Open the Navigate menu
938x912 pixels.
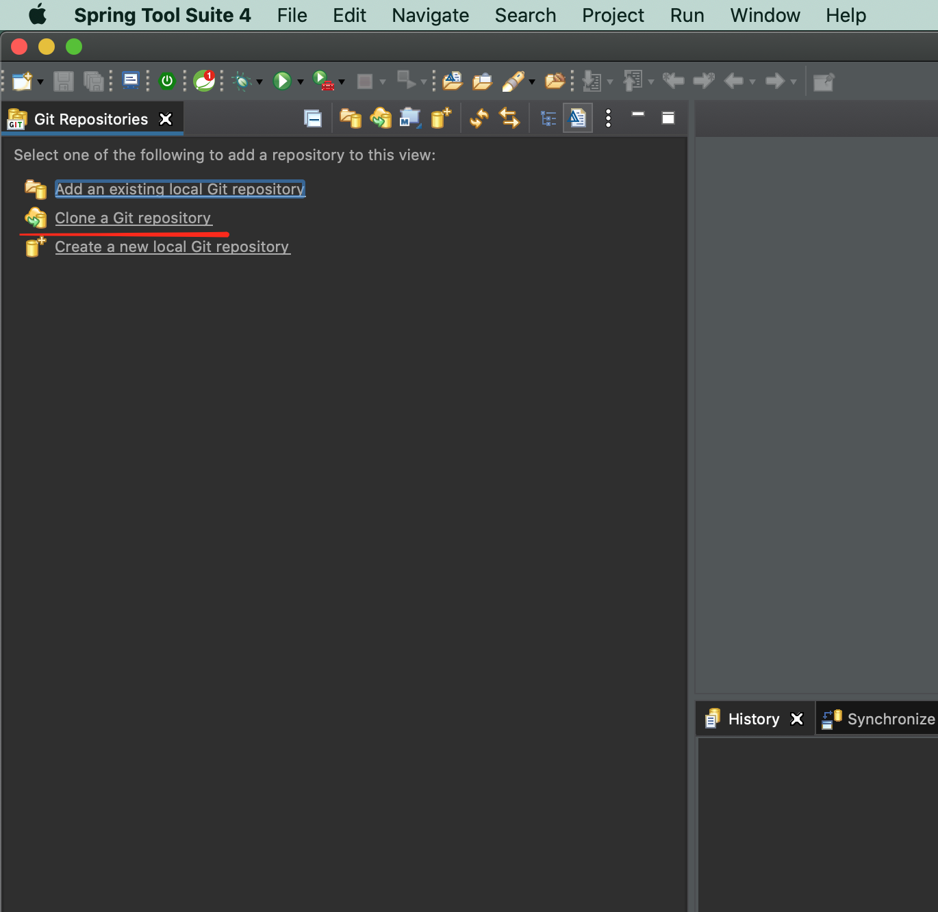(431, 15)
